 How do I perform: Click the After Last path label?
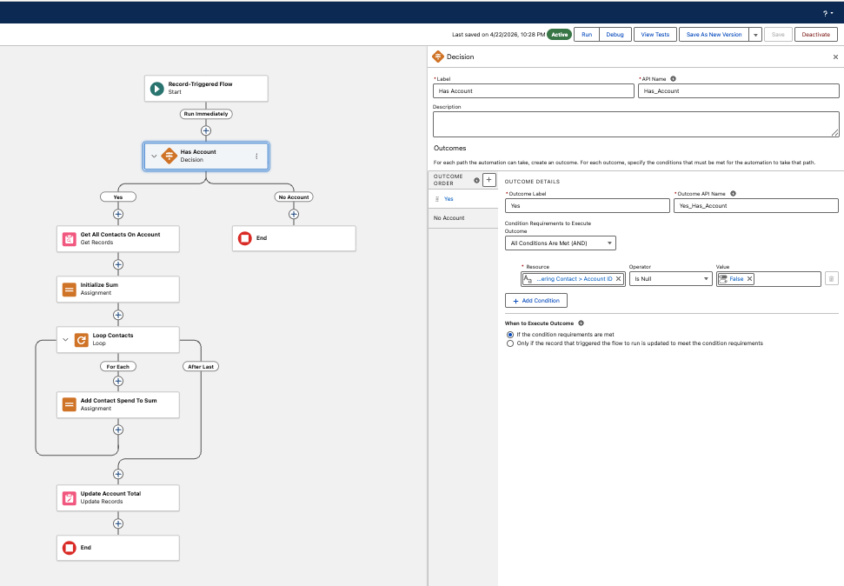[x=201, y=367]
